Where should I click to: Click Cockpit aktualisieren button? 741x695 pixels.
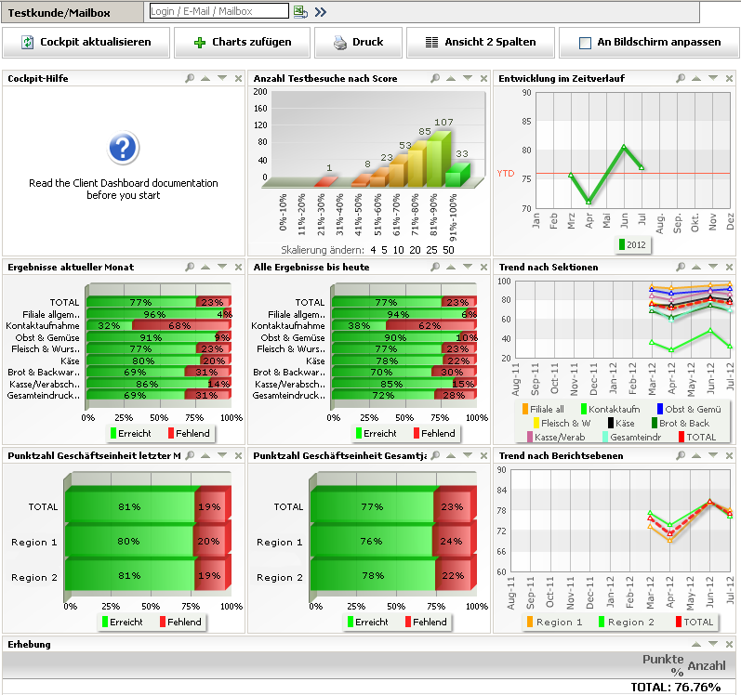click(x=86, y=42)
